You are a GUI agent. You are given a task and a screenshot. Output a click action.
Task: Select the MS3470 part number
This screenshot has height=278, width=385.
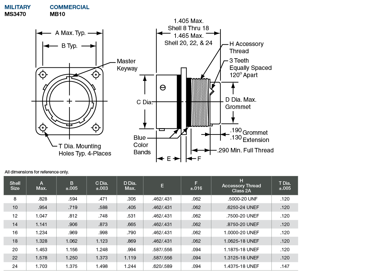pos(15,14)
